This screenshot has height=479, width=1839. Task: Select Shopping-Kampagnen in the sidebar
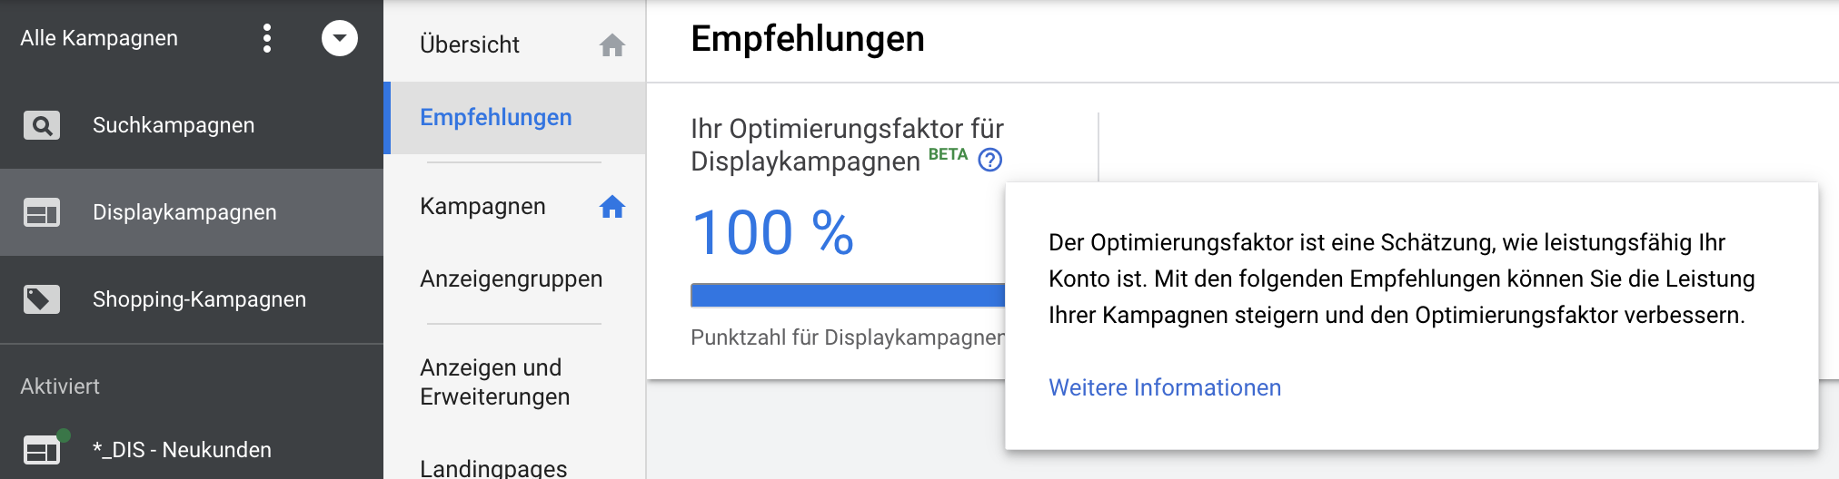point(199,299)
